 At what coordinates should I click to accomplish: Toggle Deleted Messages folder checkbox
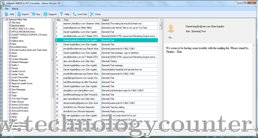tap(10, 62)
